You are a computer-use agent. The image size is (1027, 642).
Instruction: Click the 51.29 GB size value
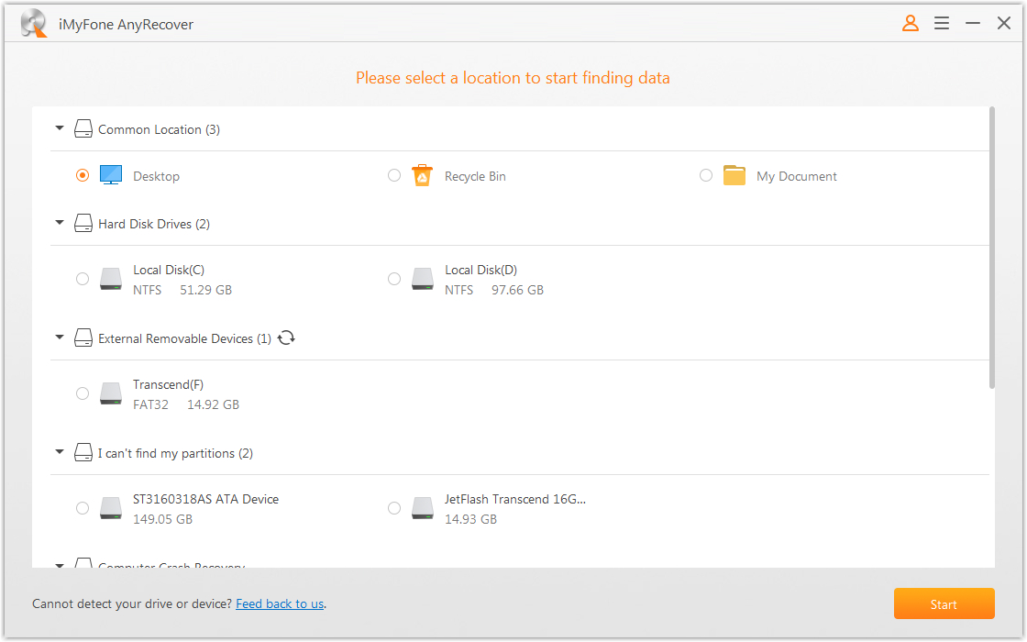(205, 290)
